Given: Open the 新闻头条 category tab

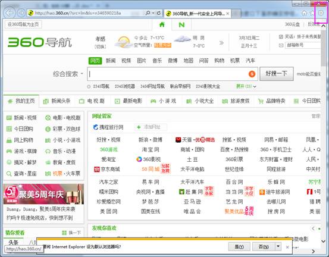Looking at the screenshot, I should pyautogui.click(x=57, y=101).
